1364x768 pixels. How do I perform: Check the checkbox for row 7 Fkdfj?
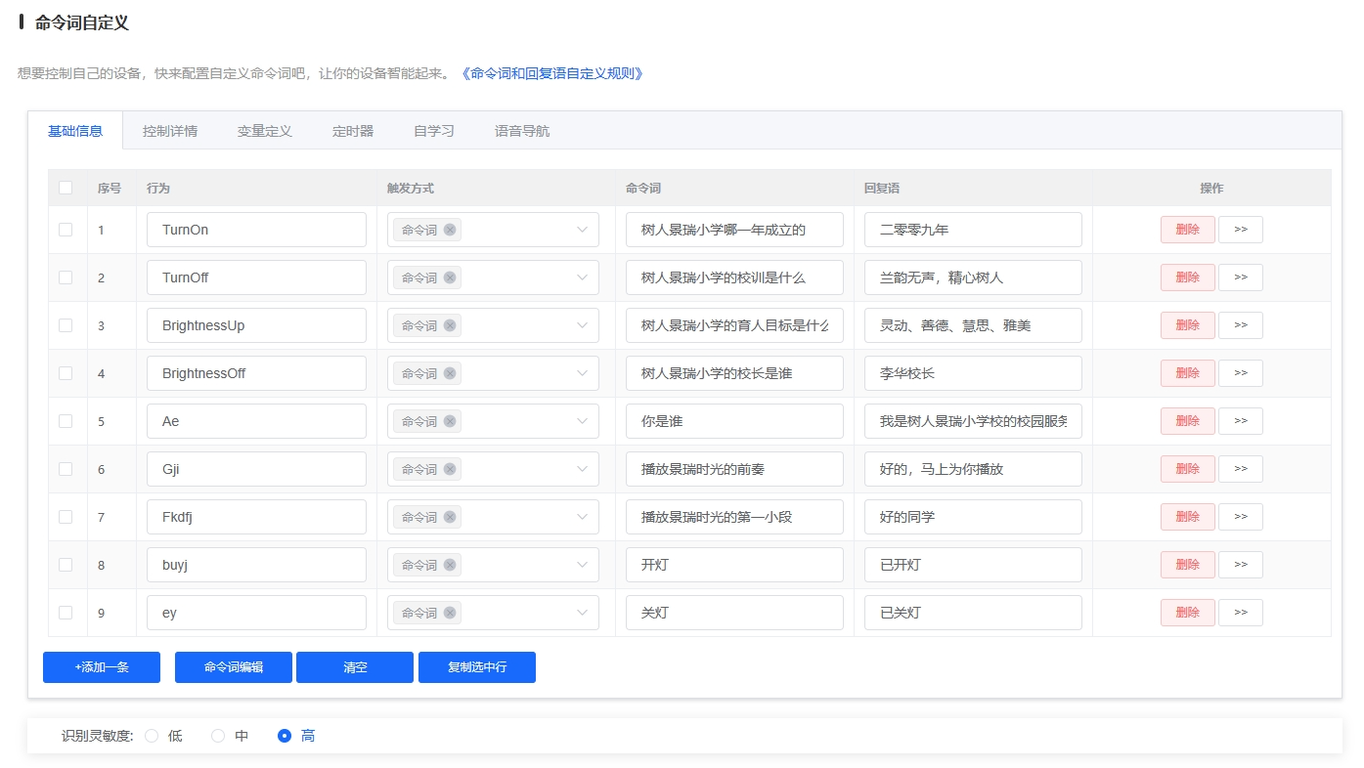pos(66,517)
